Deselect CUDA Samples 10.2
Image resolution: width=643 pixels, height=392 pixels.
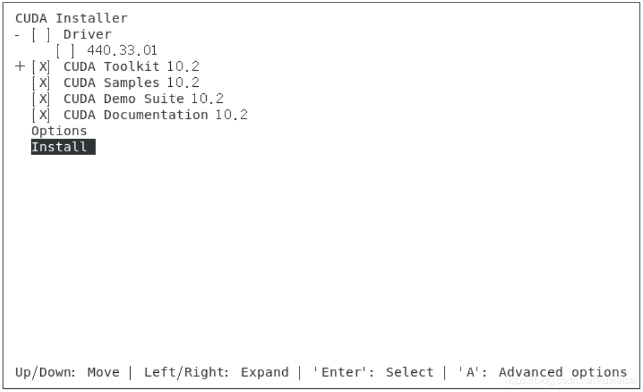tap(42, 82)
